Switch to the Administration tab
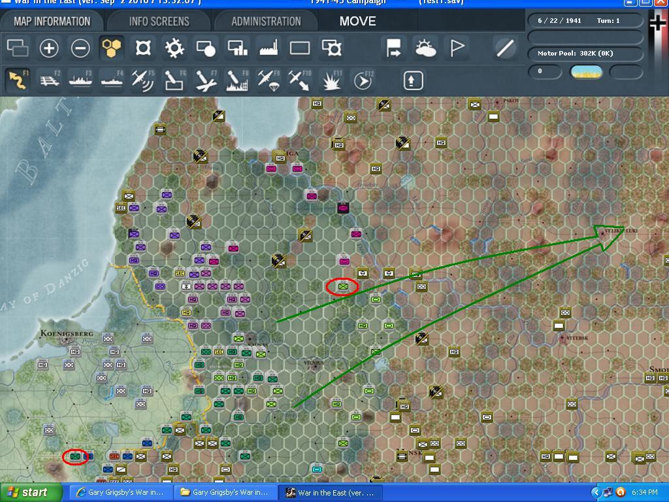This screenshot has height=502, width=669. [266, 21]
